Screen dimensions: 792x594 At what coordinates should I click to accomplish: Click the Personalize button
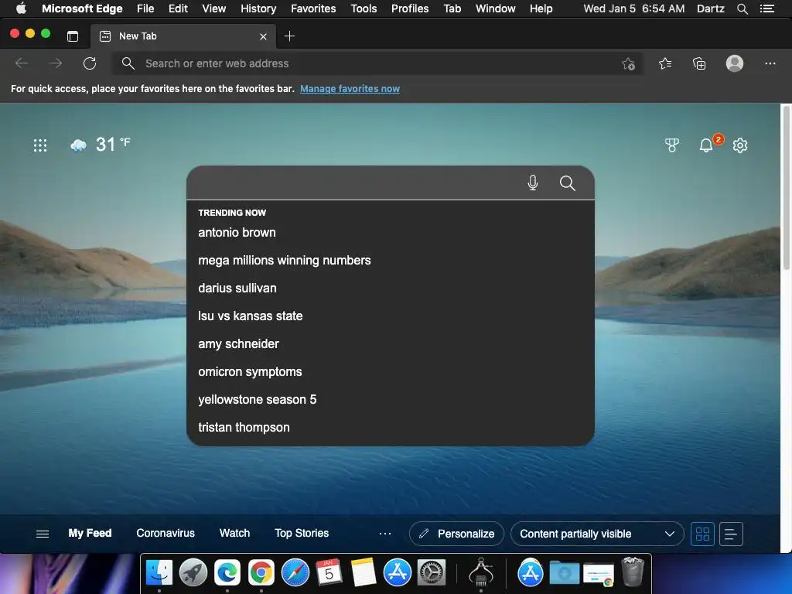point(456,534)
